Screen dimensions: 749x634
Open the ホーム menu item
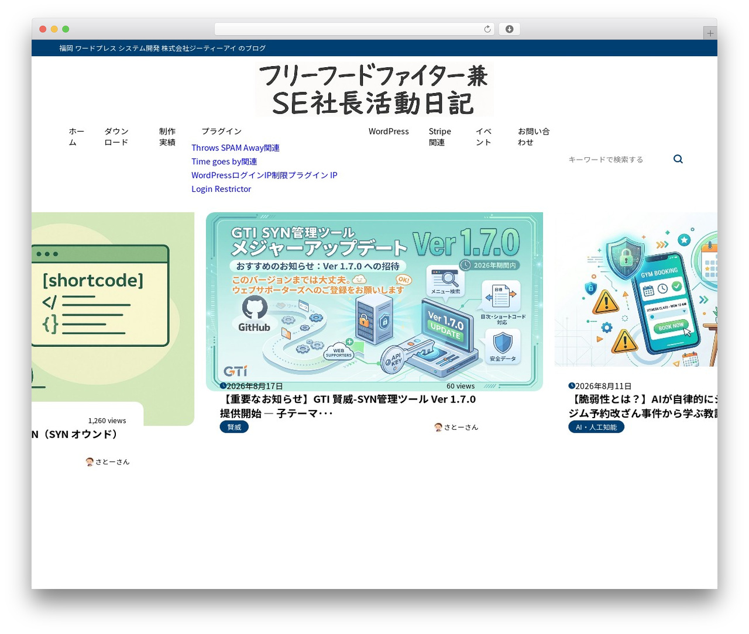click(x=76, y=137)
